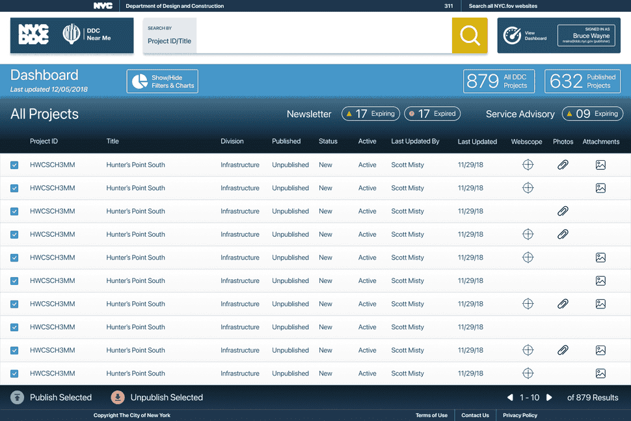
Task: Uncheck checkbox of the row without any icons
Action: (x=14, y=327)
